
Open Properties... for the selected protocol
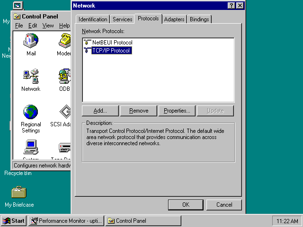177,111
